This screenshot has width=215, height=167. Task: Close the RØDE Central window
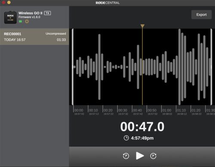click(x=3, y=2)
